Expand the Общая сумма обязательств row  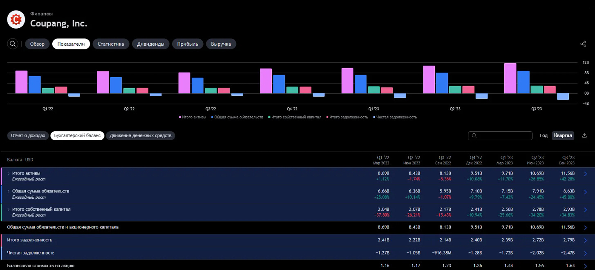point(9,191)
